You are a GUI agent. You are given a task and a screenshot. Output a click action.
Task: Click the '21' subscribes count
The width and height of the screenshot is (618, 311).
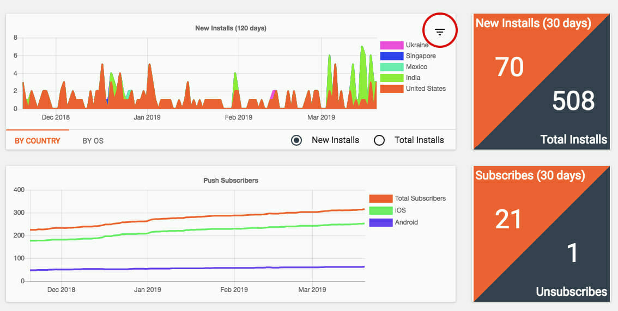[508, 220]
